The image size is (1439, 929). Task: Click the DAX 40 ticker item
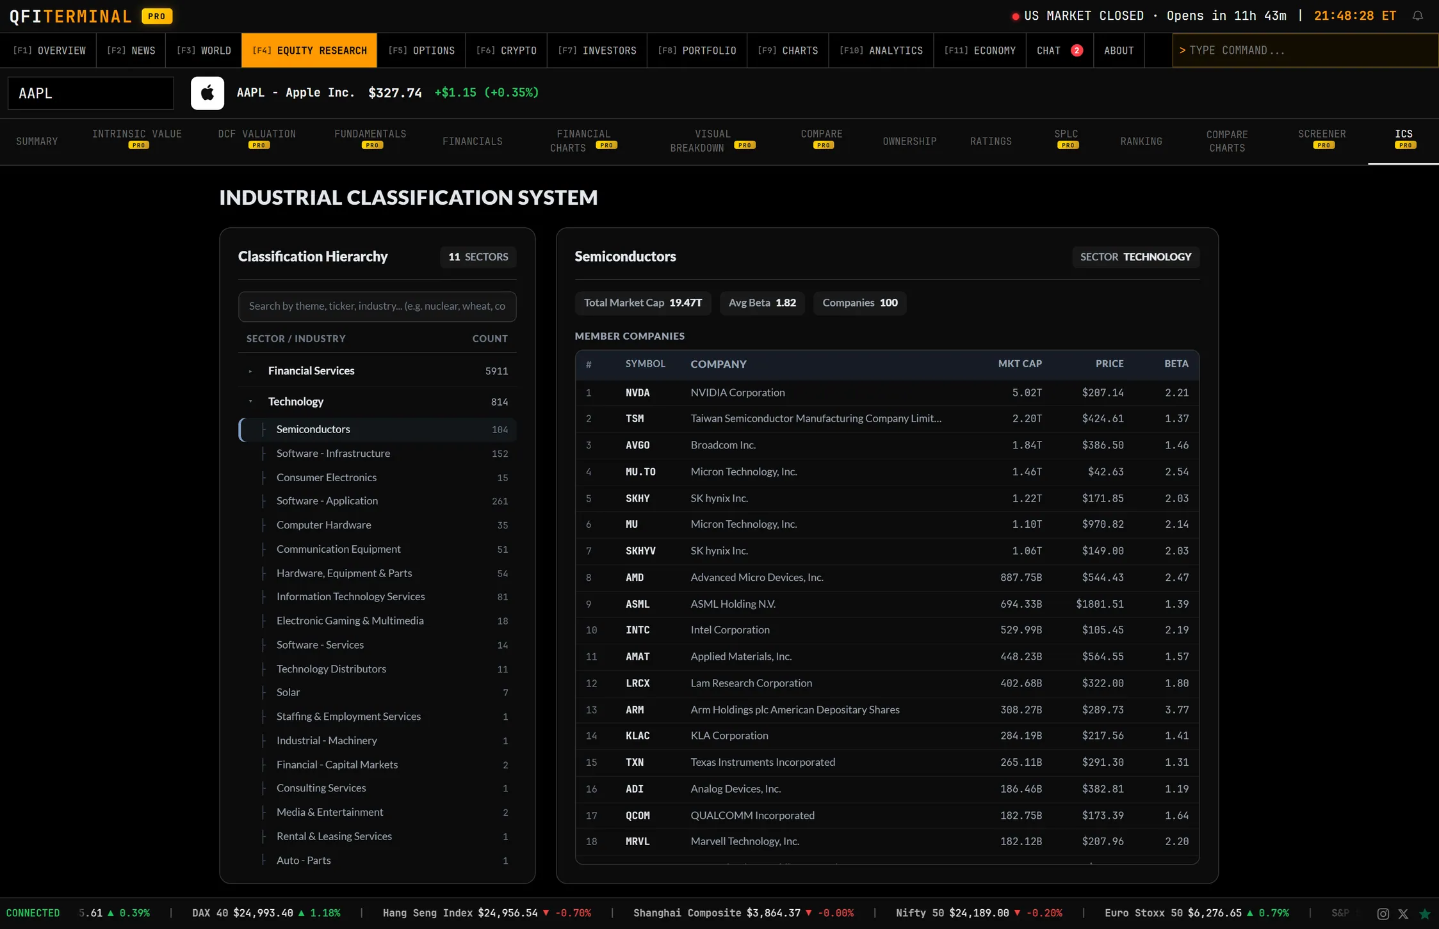[x=266, y=914]
